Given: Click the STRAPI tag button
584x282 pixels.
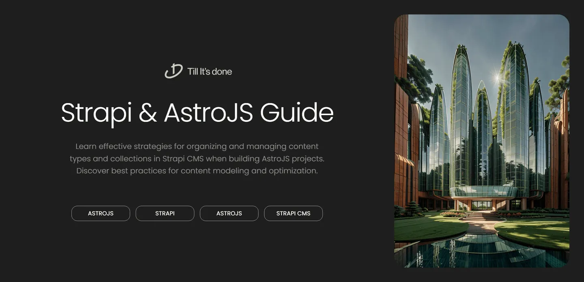Looking at the screenshot, I should (165, 213).
